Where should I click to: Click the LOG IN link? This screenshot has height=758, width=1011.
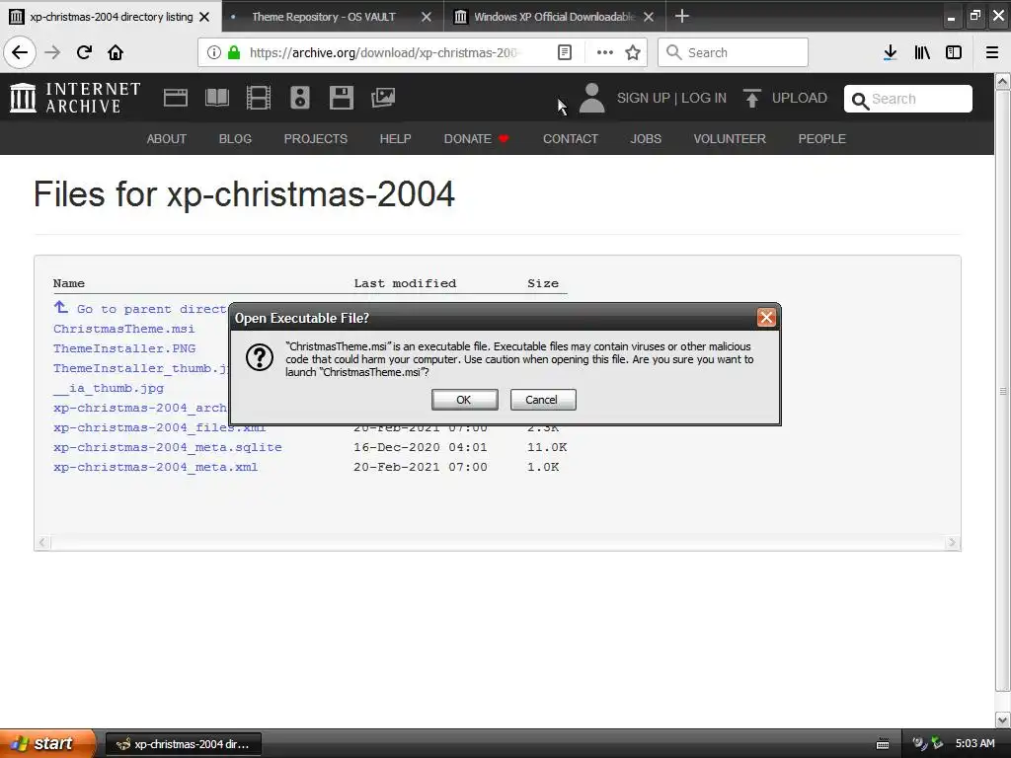coord(704,98)
